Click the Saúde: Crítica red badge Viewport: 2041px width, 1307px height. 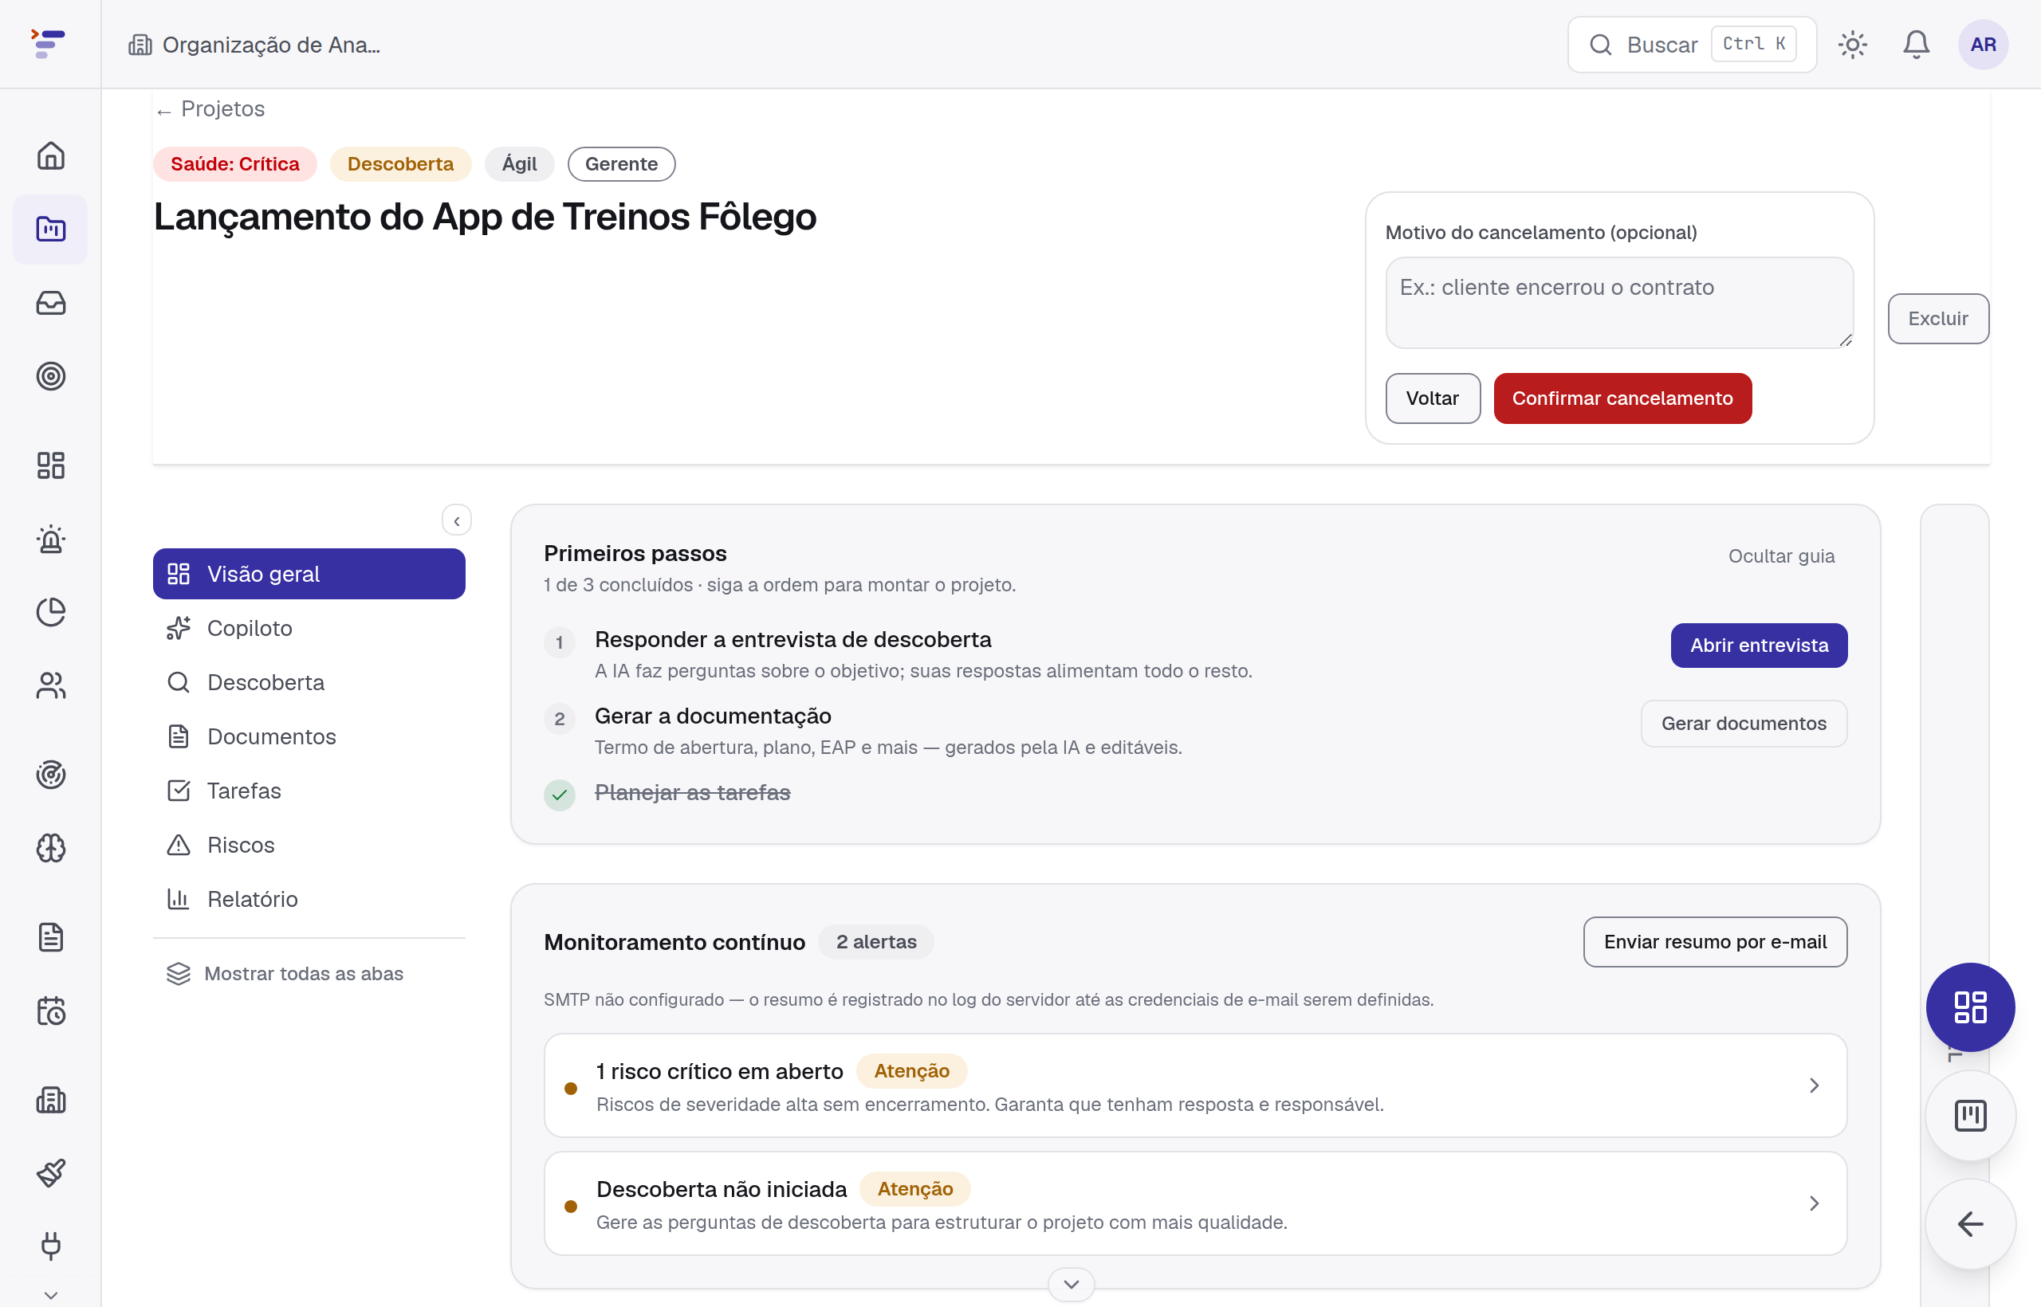pyautogui.click(x=235, y=164)
